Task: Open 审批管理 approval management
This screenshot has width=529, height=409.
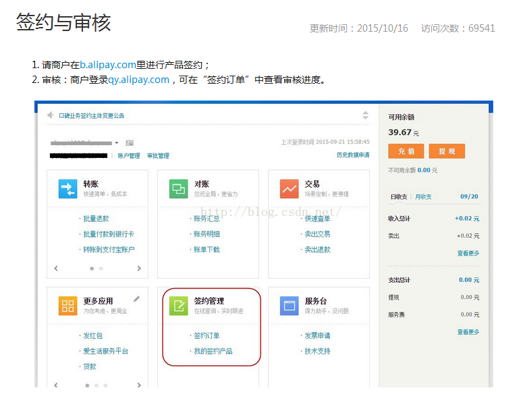Action: pyautogui.click(x=158, y=155)
